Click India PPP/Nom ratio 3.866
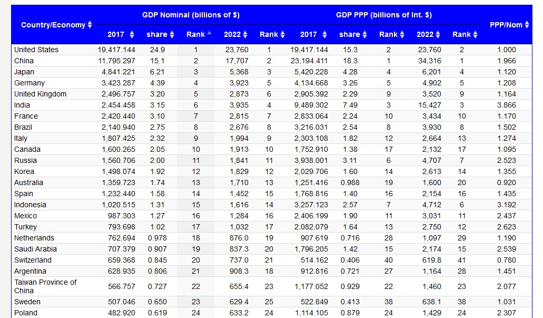This screenshot has height=318, width=543. pyautogui.click(x=507, y=105)
